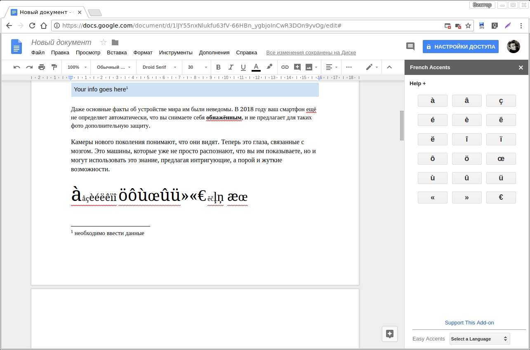Viewport: 530px width, 350px height.
Task: Insert the ç character from sidebar
Action: (501, 100)
